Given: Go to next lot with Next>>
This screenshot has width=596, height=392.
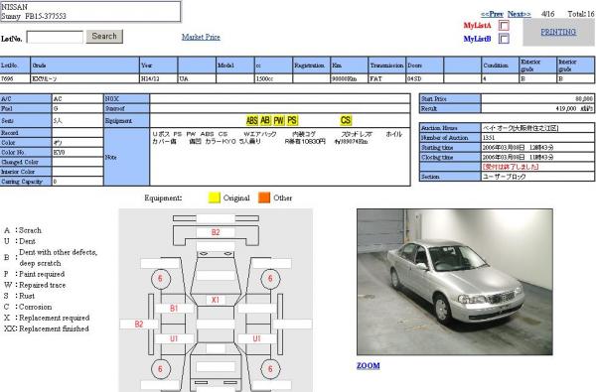Looking at the screenshot, I should (x=520, y=14).
